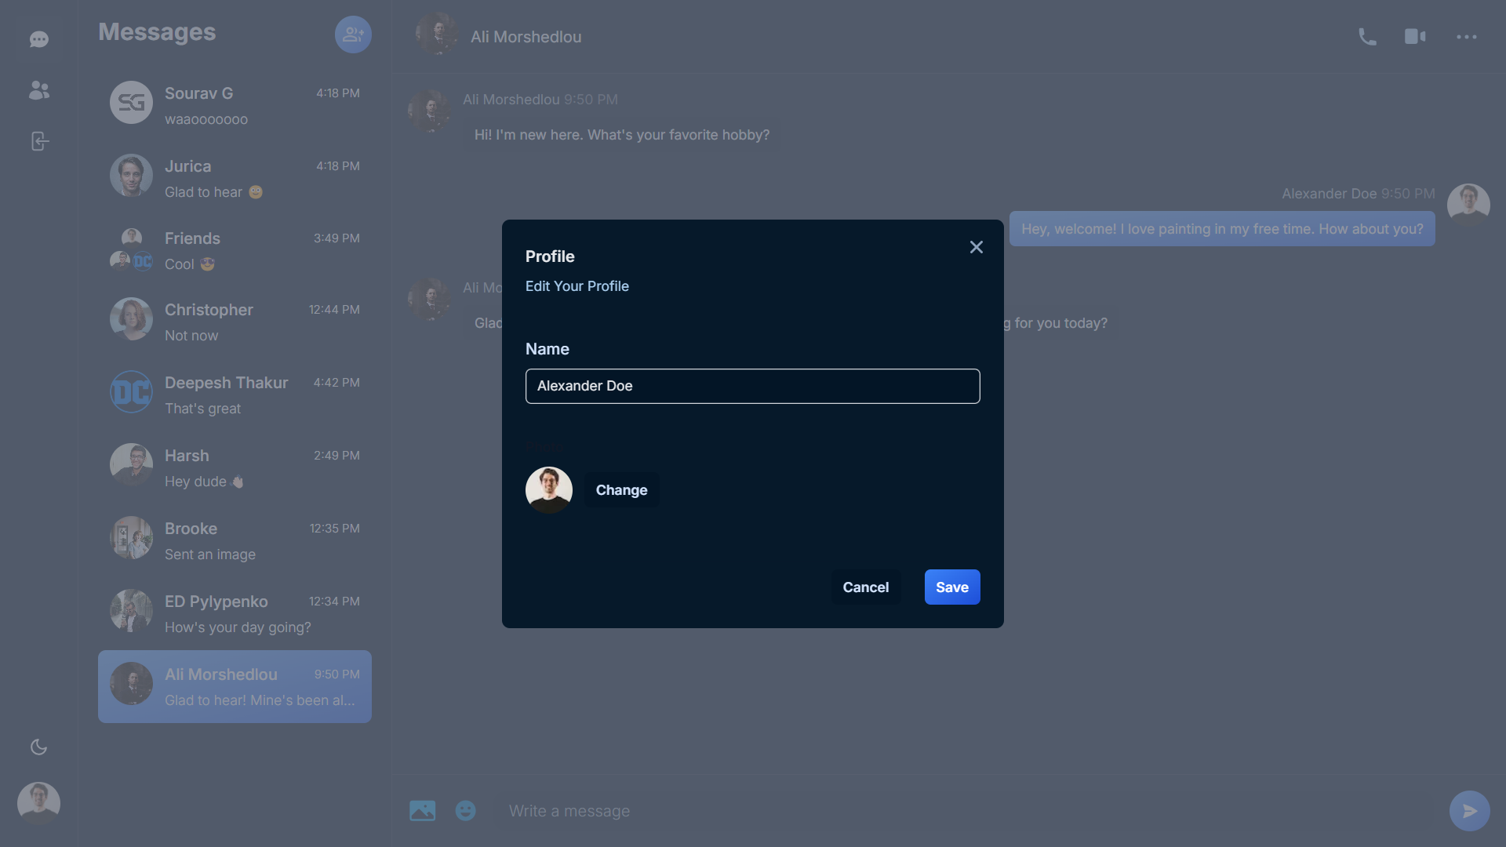Click the Friends group chat entry

235,251
